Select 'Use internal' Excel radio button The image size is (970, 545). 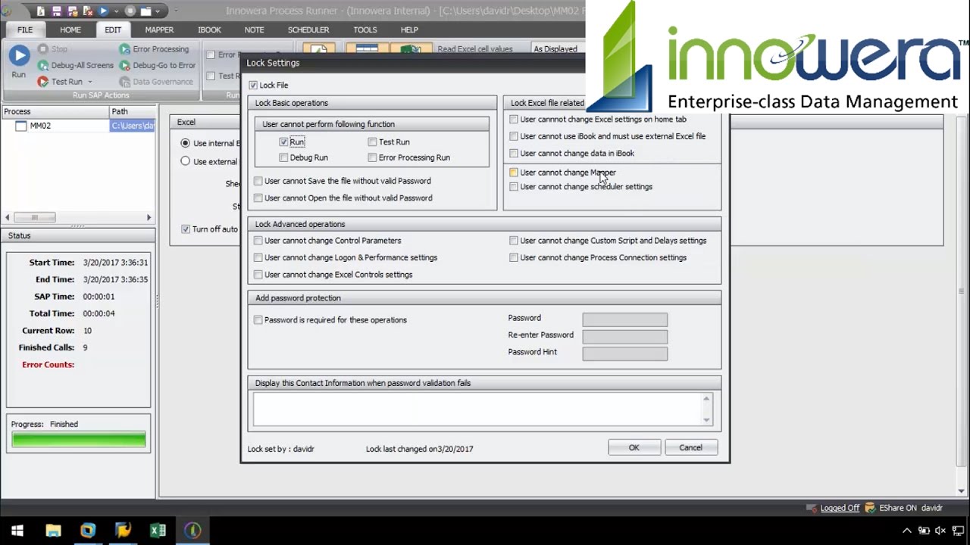point(185,143)
